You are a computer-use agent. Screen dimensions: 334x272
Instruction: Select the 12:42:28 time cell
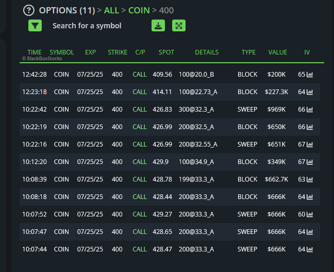[x=35, y=75]
